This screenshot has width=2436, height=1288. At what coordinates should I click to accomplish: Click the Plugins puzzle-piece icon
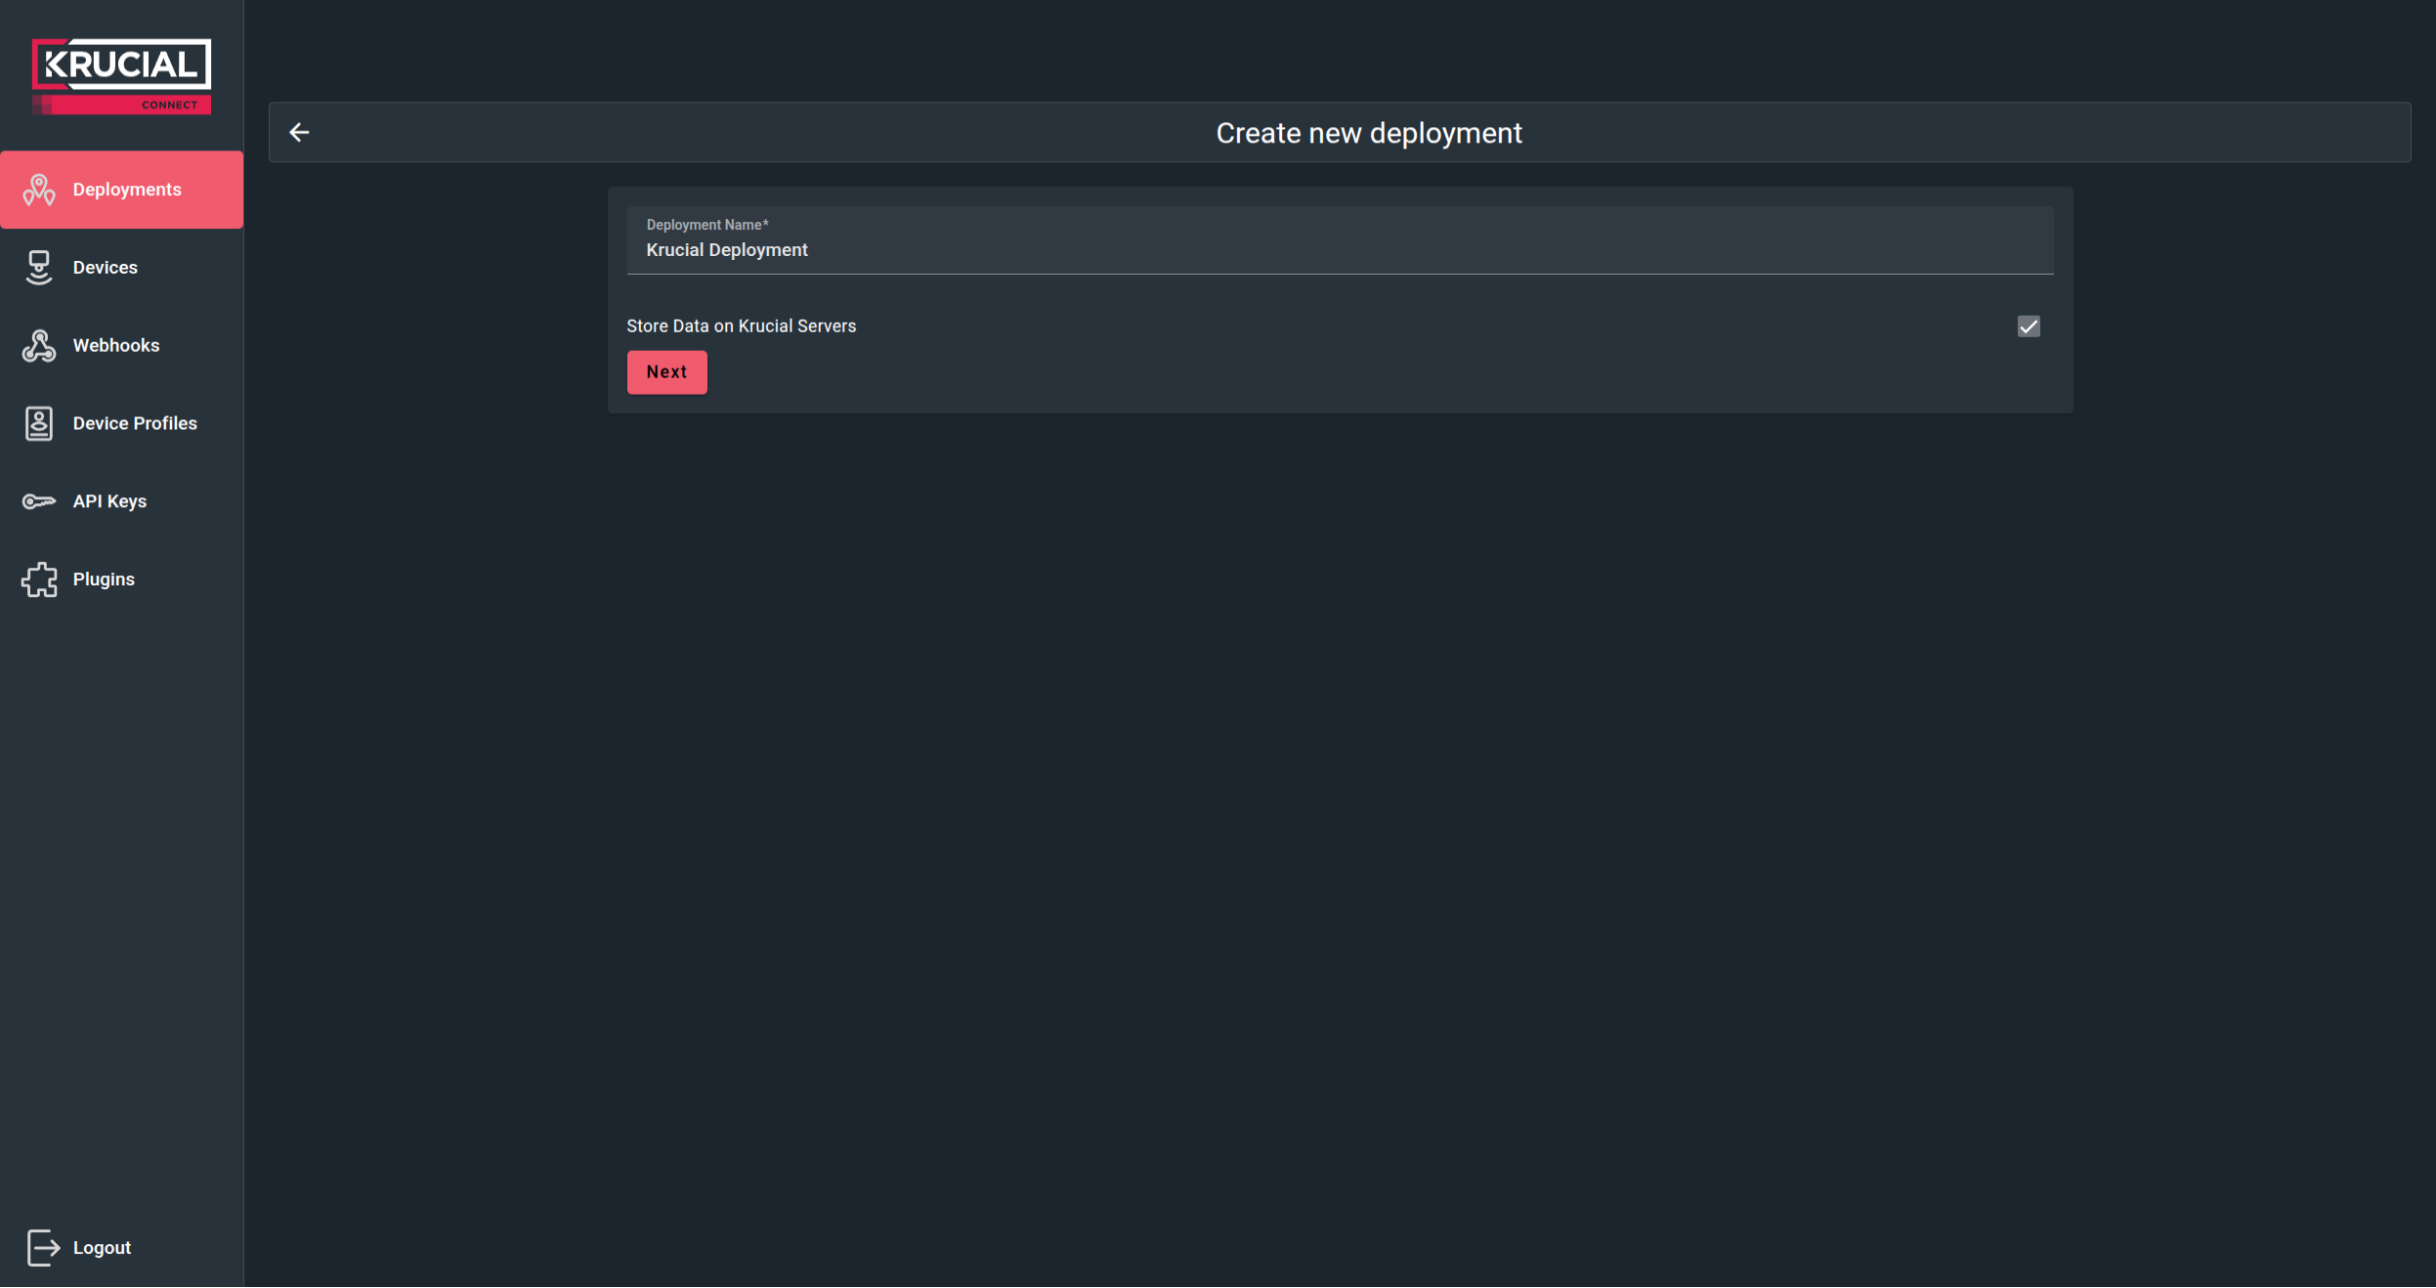pyautogui.click(x=39, y=579)
